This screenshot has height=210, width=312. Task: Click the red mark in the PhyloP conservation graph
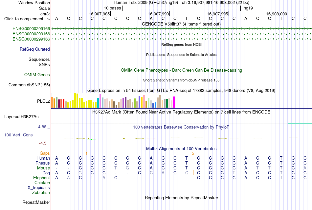pos(151,138)
